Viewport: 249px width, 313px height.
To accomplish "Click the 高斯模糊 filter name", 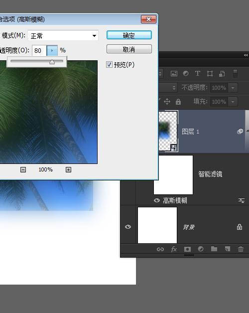I will coord(175,200).
